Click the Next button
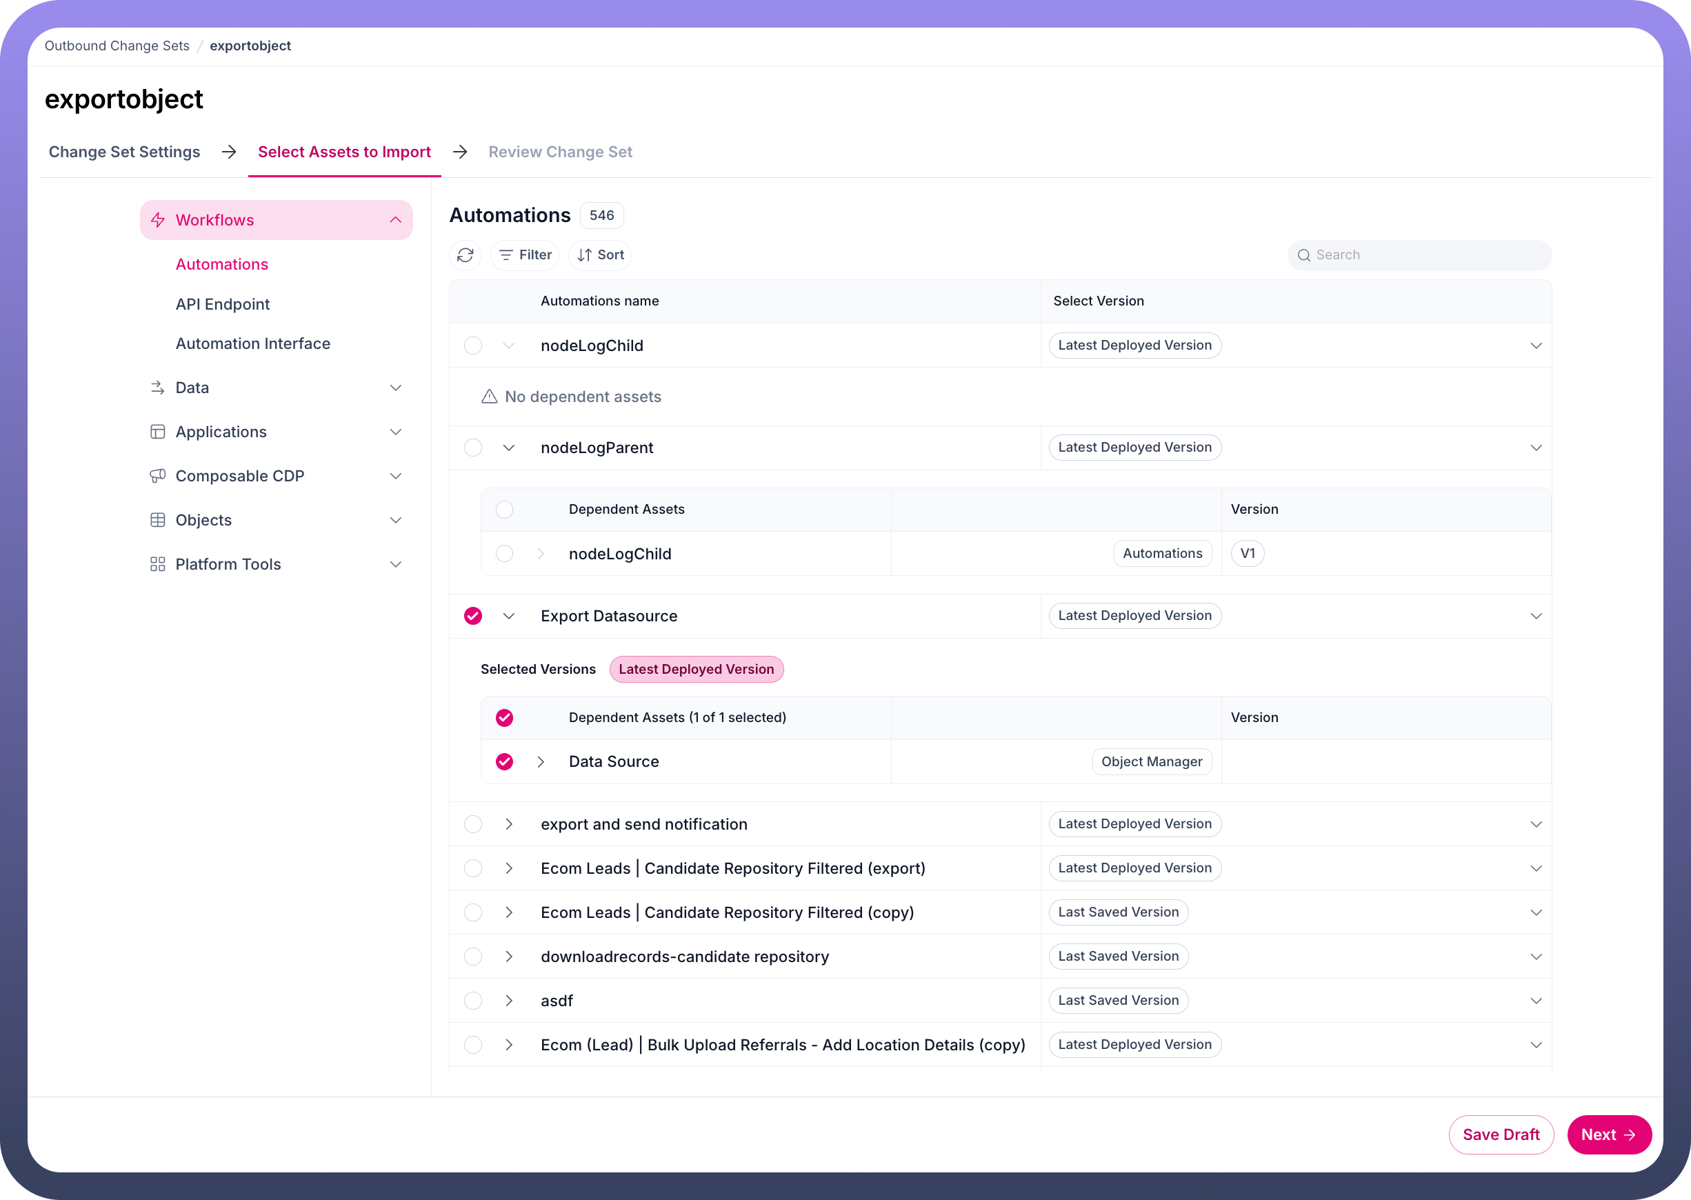Screen dimensions: 1691x1200 coord(1608,1134)
